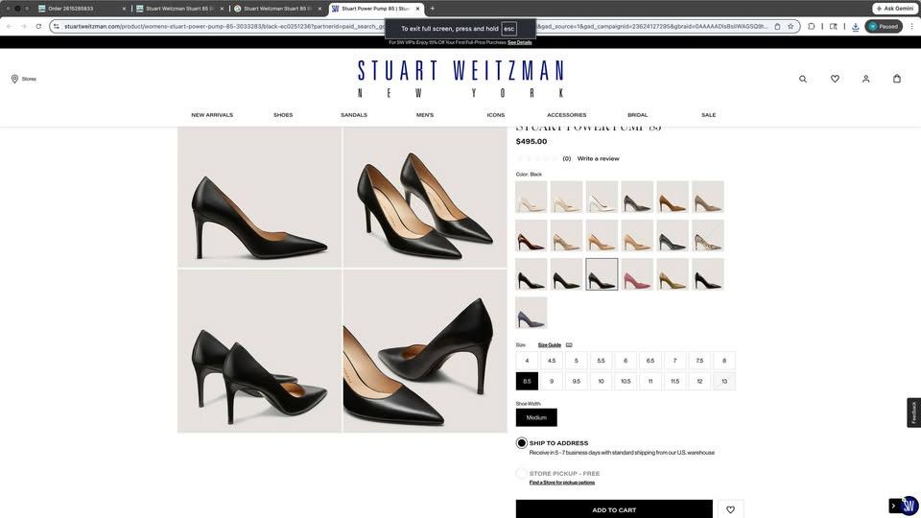The height and width of the screenshot is (518, 921).
Task: Select size 8.5
Action: 527,381
